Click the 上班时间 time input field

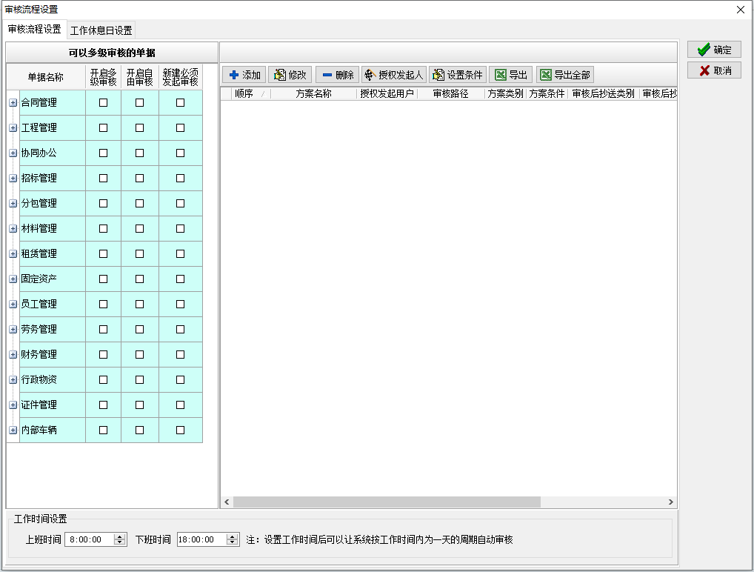(x=89, y=540)
